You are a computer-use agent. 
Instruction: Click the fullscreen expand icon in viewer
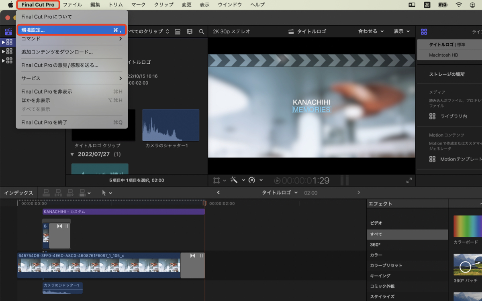[x=408, y=180]
